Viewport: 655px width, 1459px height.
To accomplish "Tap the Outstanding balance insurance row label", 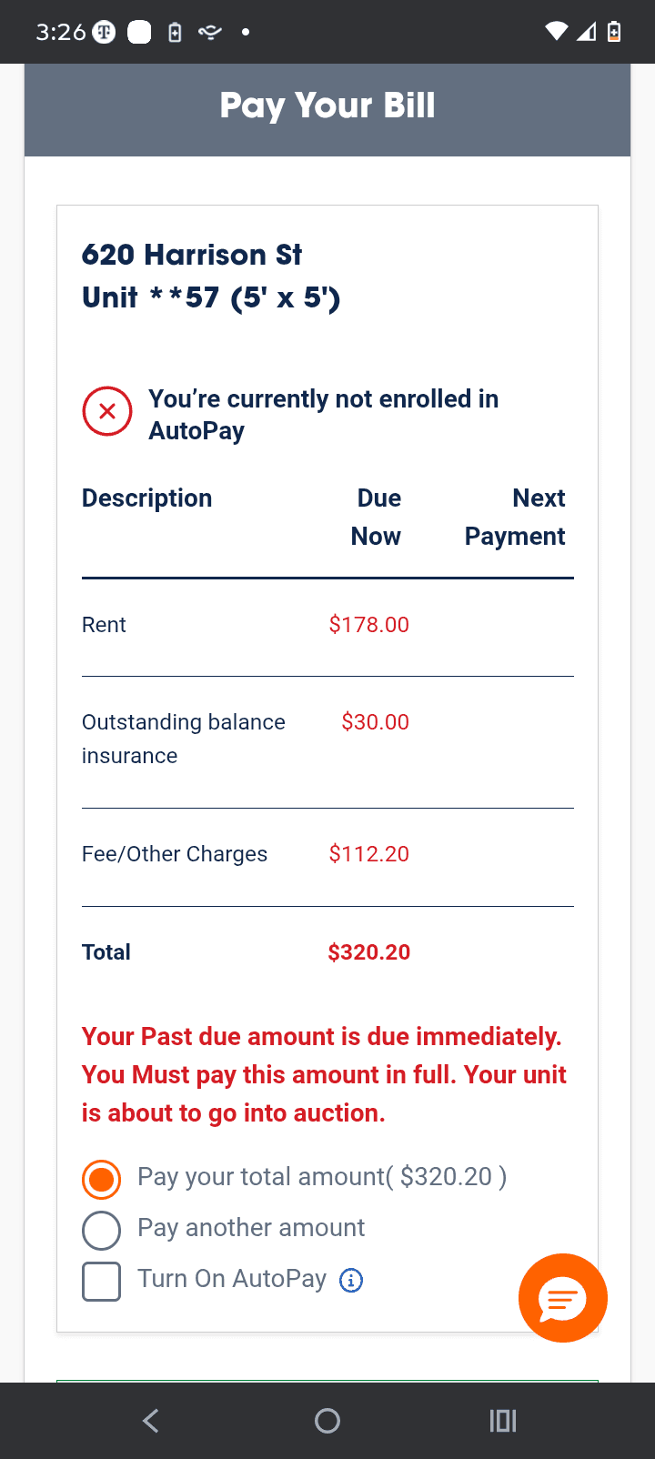I will (184, 739).
